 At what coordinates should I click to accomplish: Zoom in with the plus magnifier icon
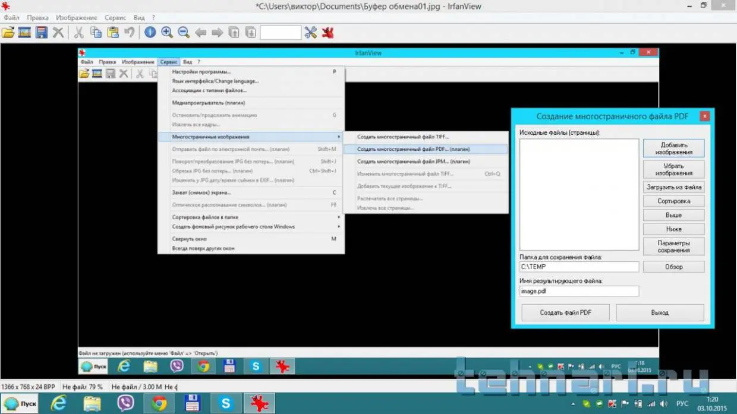click(167, 32)
